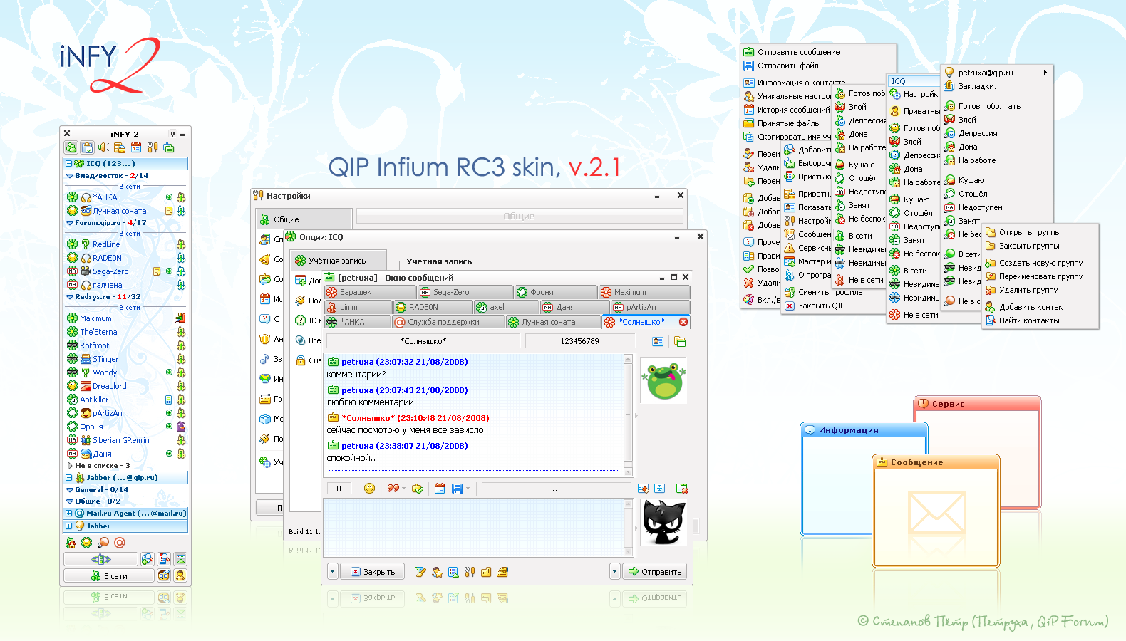The image size is (1126, 641).
Task: Open the settings wrench icon in the contact list toolbar
Action: [x=152, y=147]
